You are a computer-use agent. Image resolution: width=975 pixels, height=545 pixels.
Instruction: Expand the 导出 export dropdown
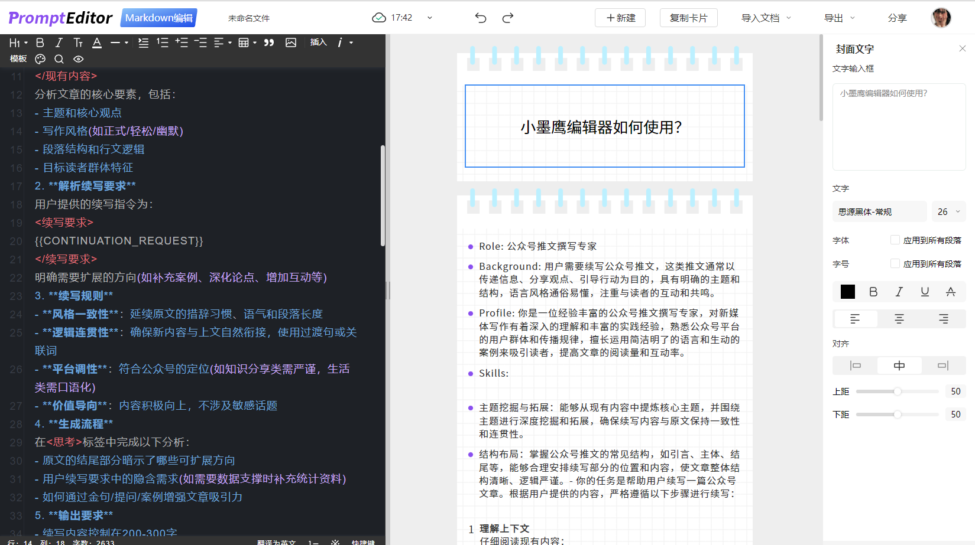[840, 18]
